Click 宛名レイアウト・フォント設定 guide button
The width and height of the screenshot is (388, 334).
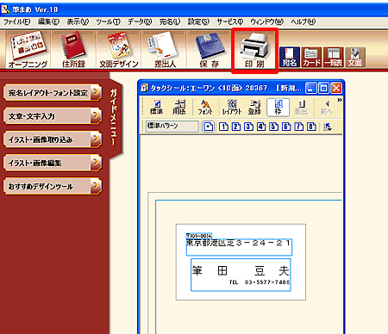(x=53, y=93)
